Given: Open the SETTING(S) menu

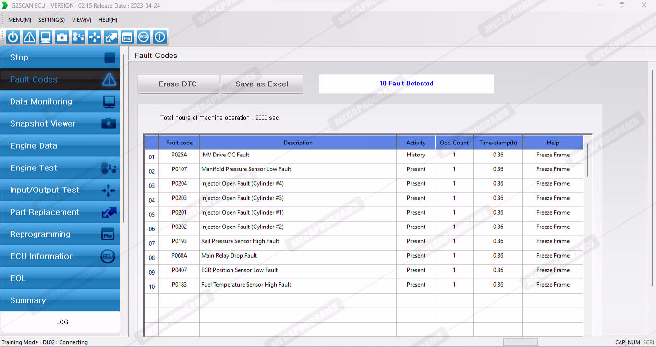Looking at the screenshot, I should [x=51, y=20].
